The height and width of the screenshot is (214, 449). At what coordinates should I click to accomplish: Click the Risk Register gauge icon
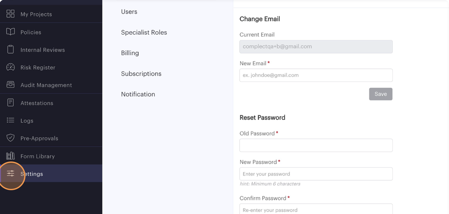click(10, 67)
